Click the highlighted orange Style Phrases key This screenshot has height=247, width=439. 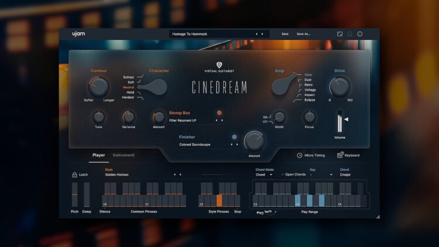tap(220, 201)
